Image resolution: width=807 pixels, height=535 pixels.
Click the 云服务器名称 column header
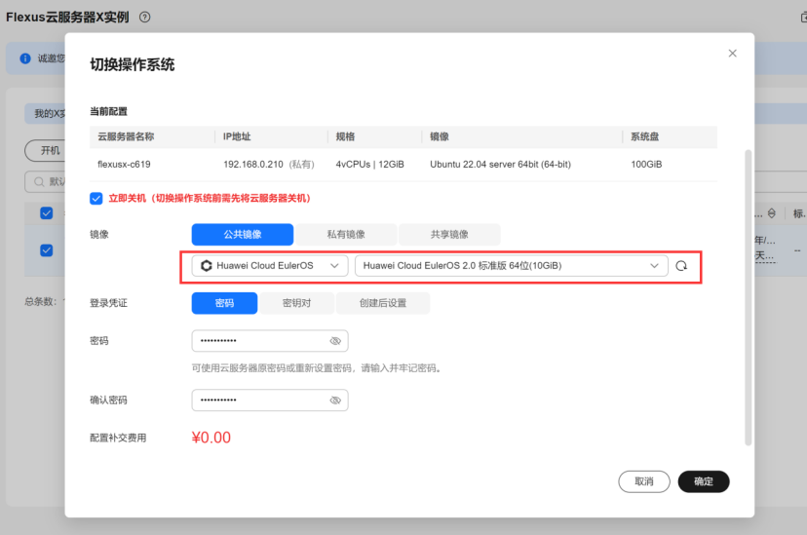pos(126,136)
